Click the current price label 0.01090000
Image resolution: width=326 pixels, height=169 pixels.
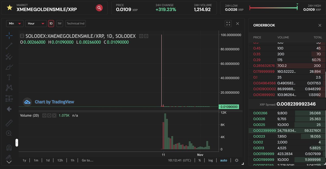(x=228, y=107)
